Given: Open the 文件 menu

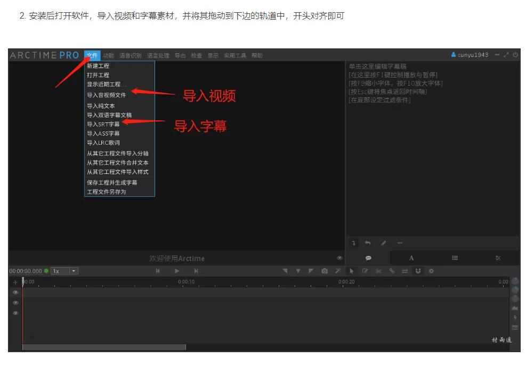Looking at the screenshot, I should pos(92,55).
